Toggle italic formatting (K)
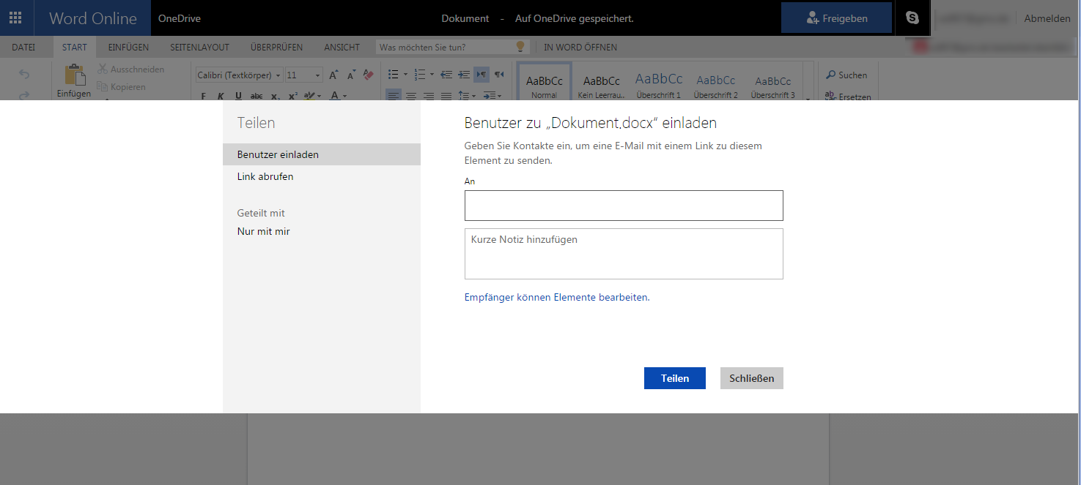Viewport: 1081px width, 485px height. click(x=221, y=96)
